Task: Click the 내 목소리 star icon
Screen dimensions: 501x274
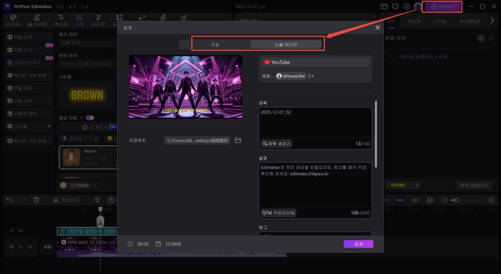Action: click(x=85, y=127)
